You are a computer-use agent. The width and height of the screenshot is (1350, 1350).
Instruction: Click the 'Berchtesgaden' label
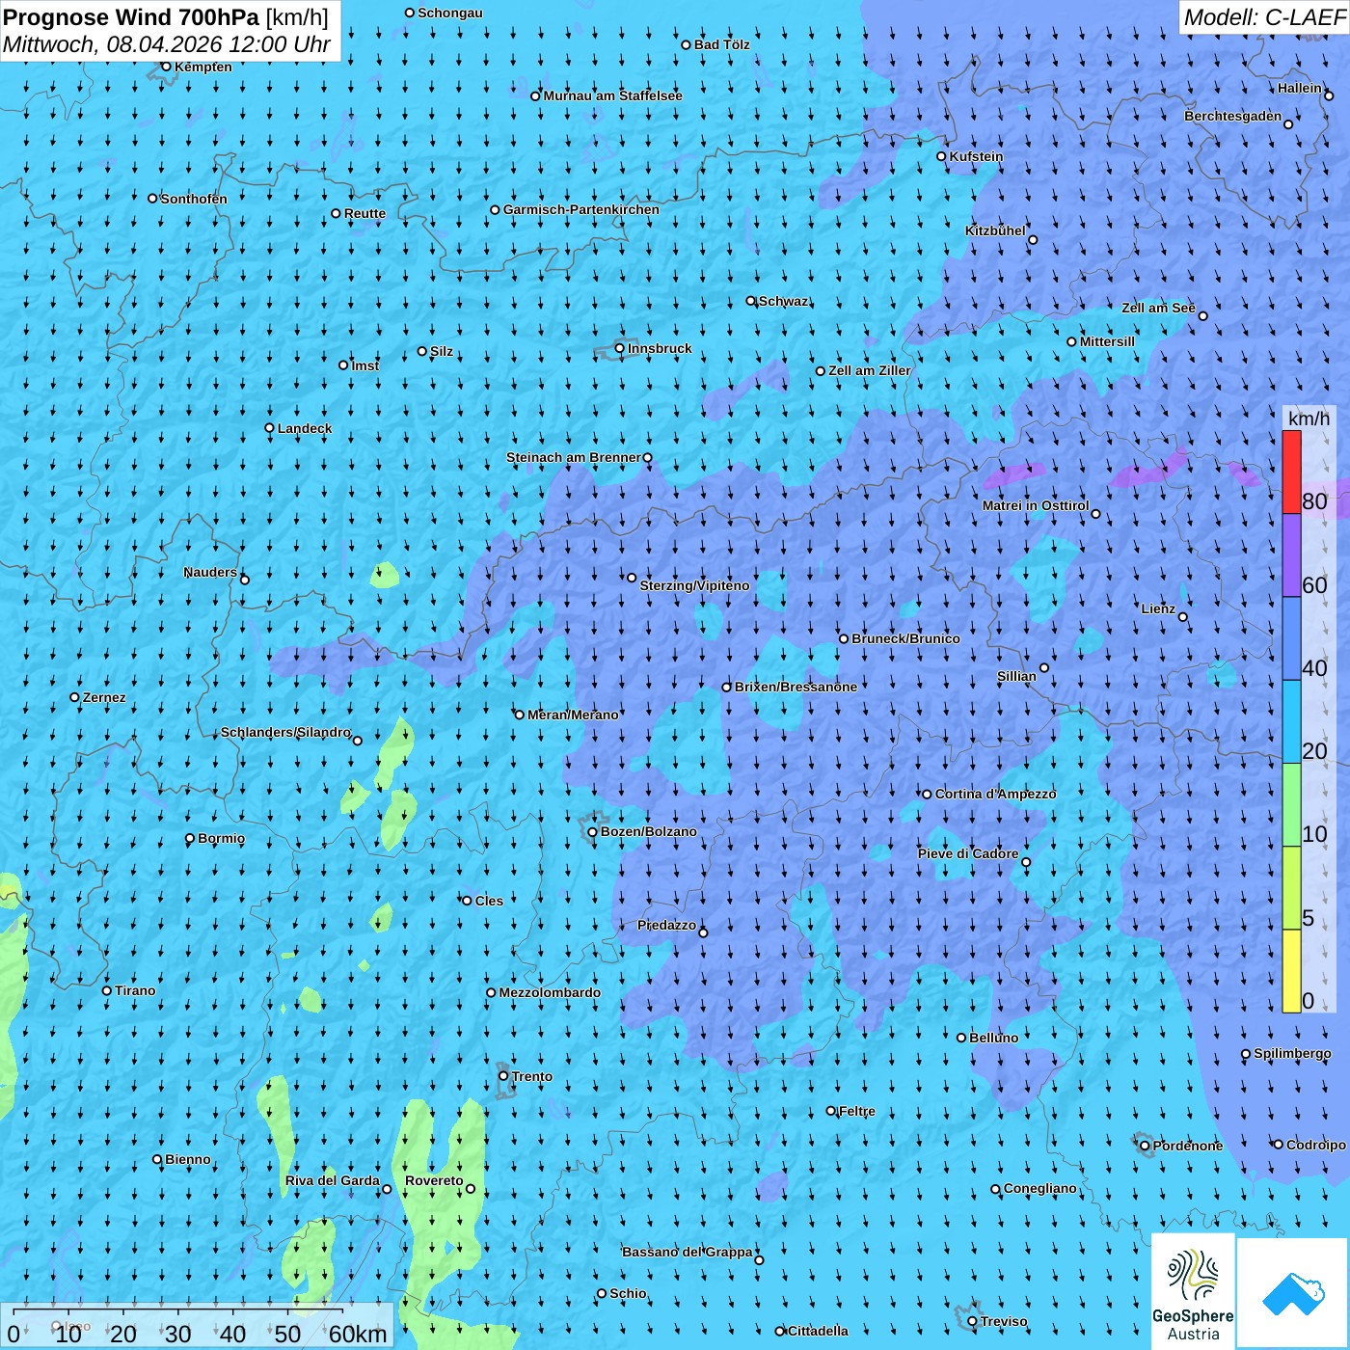(1233, 116)
